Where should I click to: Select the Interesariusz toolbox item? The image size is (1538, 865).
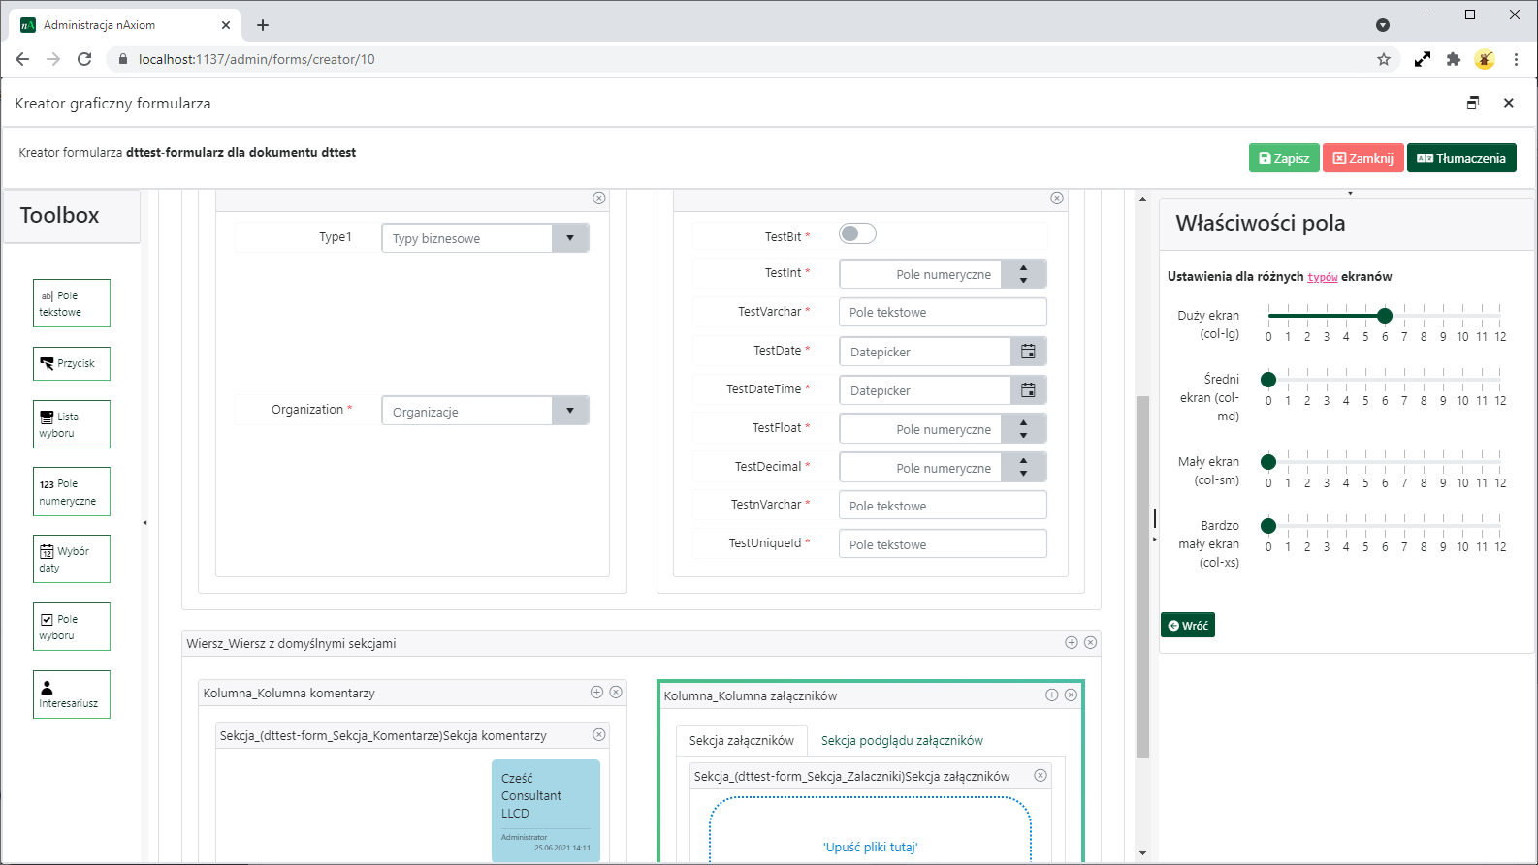click(71, 695)
